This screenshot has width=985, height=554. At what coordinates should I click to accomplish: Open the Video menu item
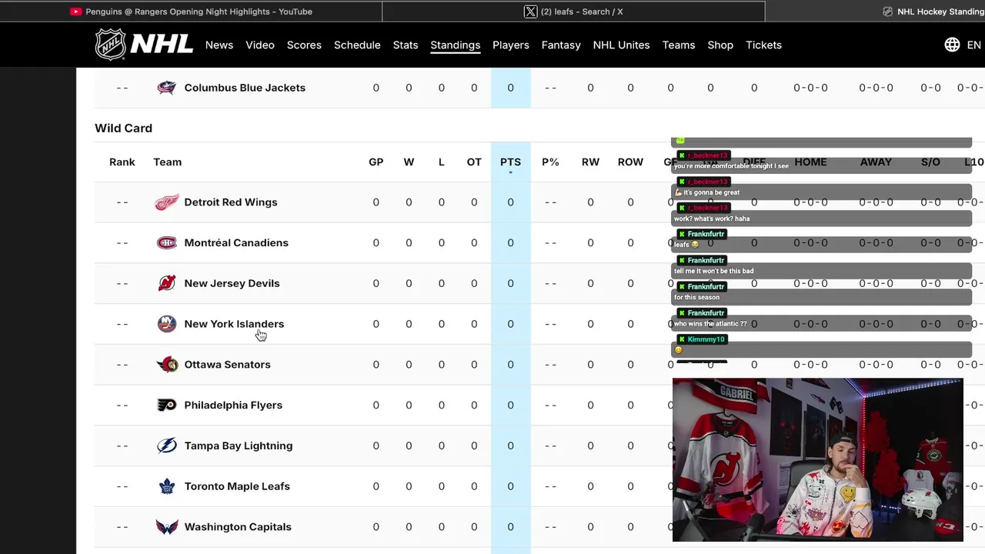point(260,45)
